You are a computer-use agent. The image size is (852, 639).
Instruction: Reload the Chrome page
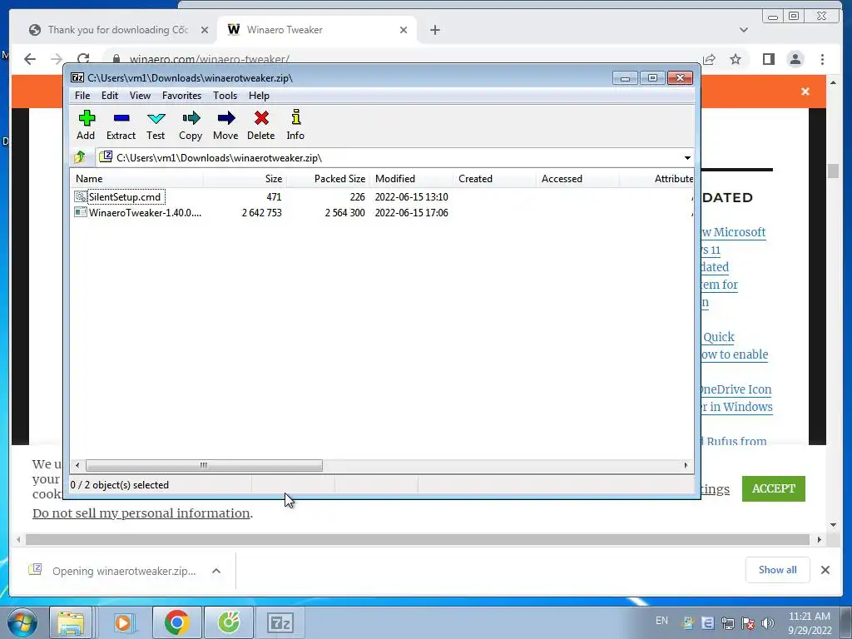tap(83, 59)
